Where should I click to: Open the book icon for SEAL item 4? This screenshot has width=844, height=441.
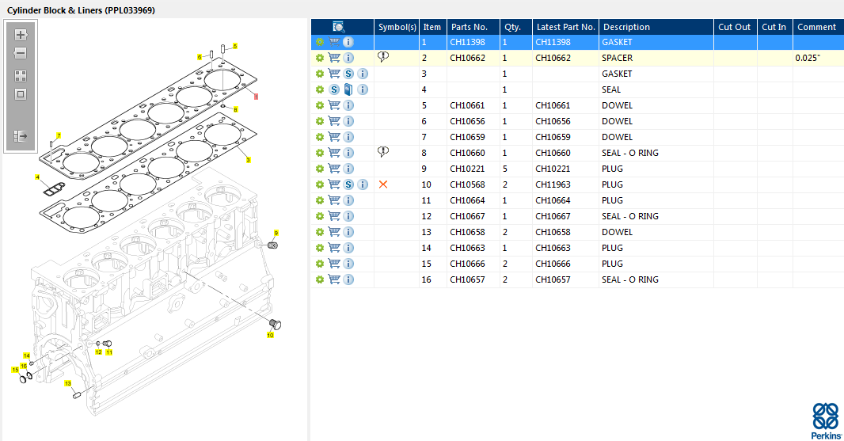[x=348, y=89]
